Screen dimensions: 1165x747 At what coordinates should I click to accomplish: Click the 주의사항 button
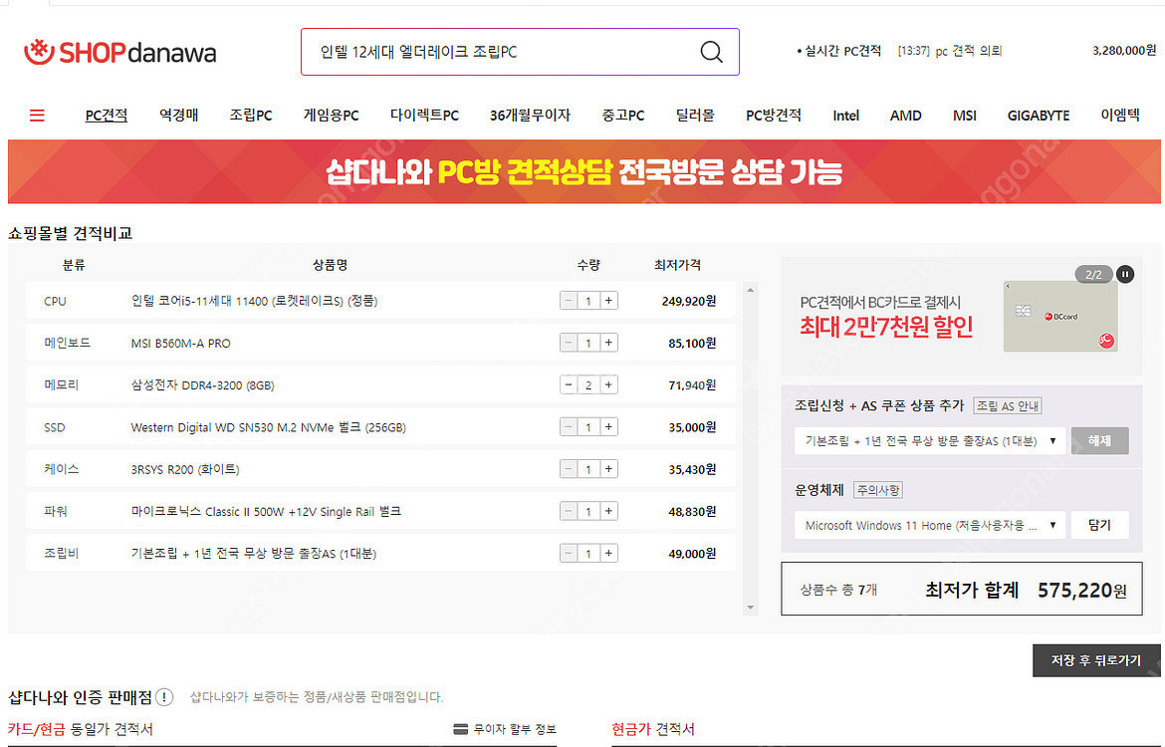tap(878, 490)
